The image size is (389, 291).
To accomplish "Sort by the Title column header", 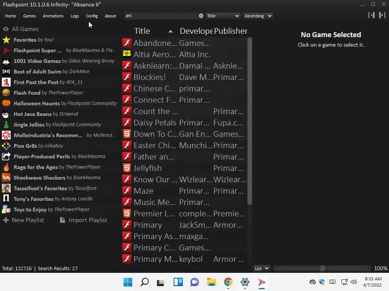I will pyautogui.click(x=142, y=31).
